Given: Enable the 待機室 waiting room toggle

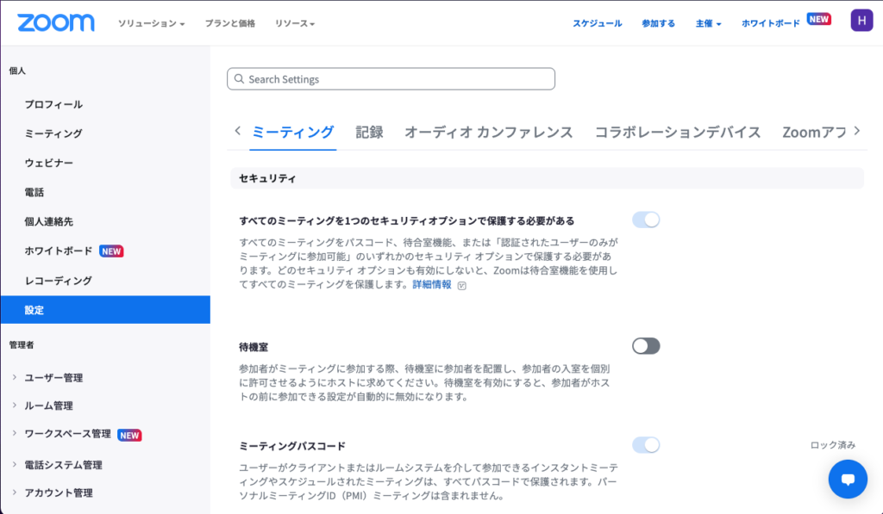Looking at the screenshot, I should [x=646, y=346].
